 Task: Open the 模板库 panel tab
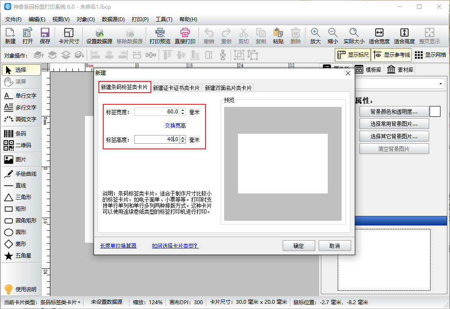point(369,70)
